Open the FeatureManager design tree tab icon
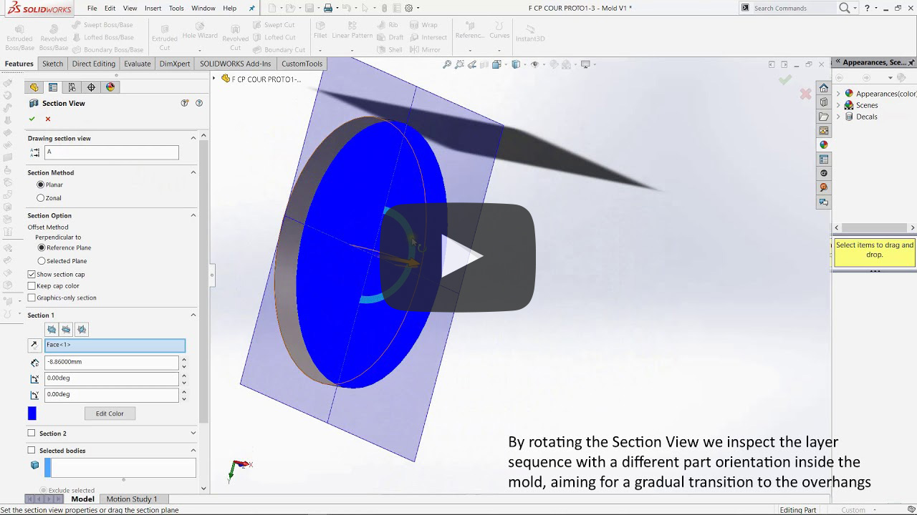The image size is (917, 515). point(34,87)
